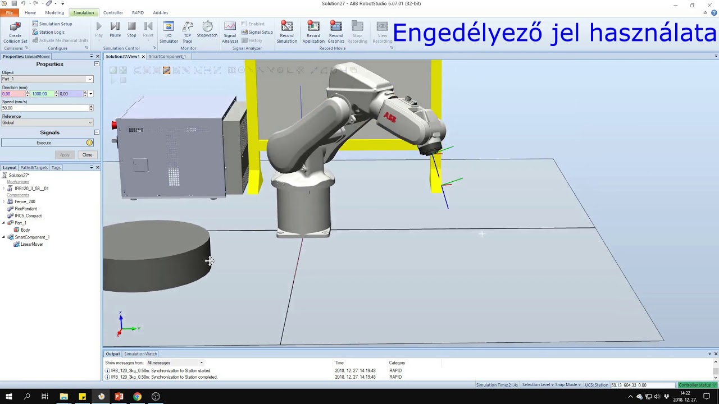Viewport: 719px width, 404px height.
Task: Click the highlighted graphics view toolbar icon
Action: (166, 70)
